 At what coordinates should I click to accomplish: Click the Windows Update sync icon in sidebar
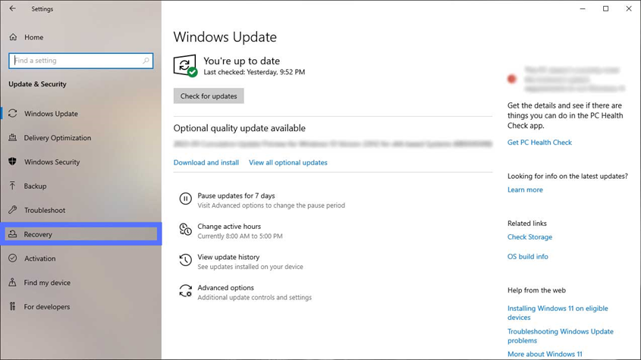pyautogui.click(x=13, y=114)
